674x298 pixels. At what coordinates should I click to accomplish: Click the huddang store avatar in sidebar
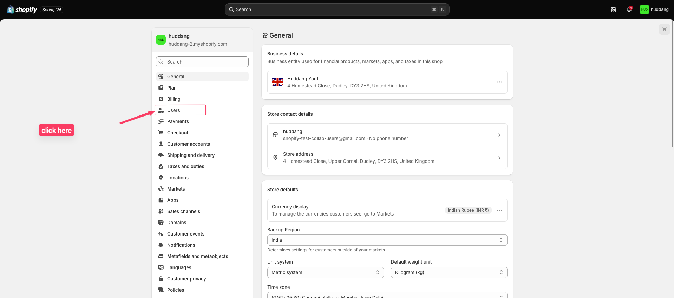click(x=161, y=40)
